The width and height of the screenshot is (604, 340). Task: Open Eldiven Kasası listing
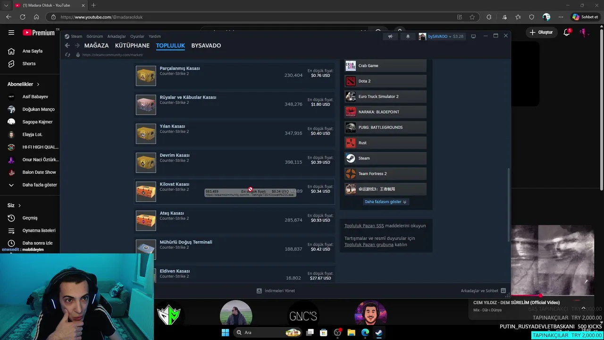[x=235, y=275]
